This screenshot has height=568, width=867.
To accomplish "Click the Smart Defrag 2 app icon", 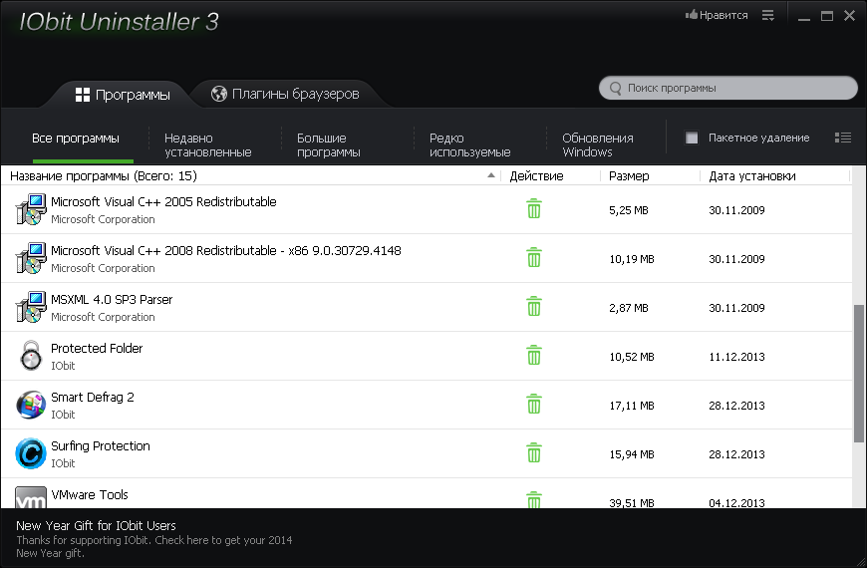I will coord(31,405).
